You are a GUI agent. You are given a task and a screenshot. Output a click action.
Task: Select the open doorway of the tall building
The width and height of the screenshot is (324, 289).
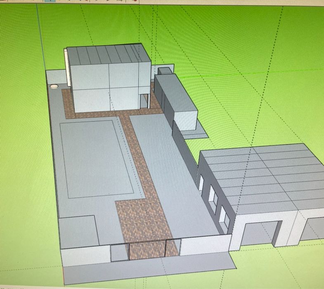pyautogui.click(x=144, y=101)
